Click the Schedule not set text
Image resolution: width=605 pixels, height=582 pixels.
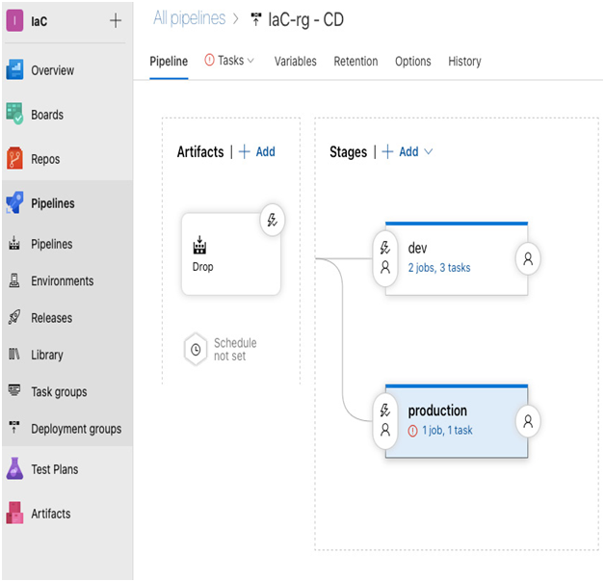point(235,349)
